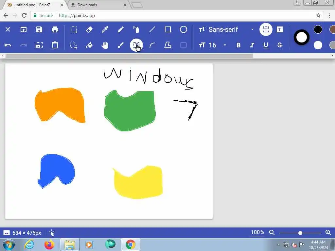Toggle Italic text formatting
The width and height of the screenshot is (335, 251).
click(x=252, y=45)
